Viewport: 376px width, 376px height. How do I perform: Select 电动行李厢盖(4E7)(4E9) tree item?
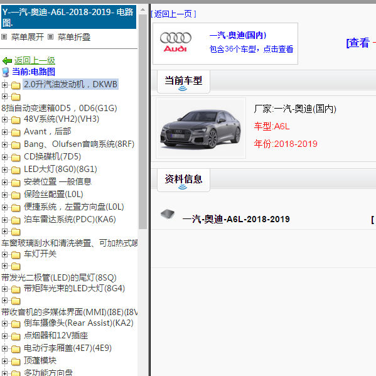(68, 348)
